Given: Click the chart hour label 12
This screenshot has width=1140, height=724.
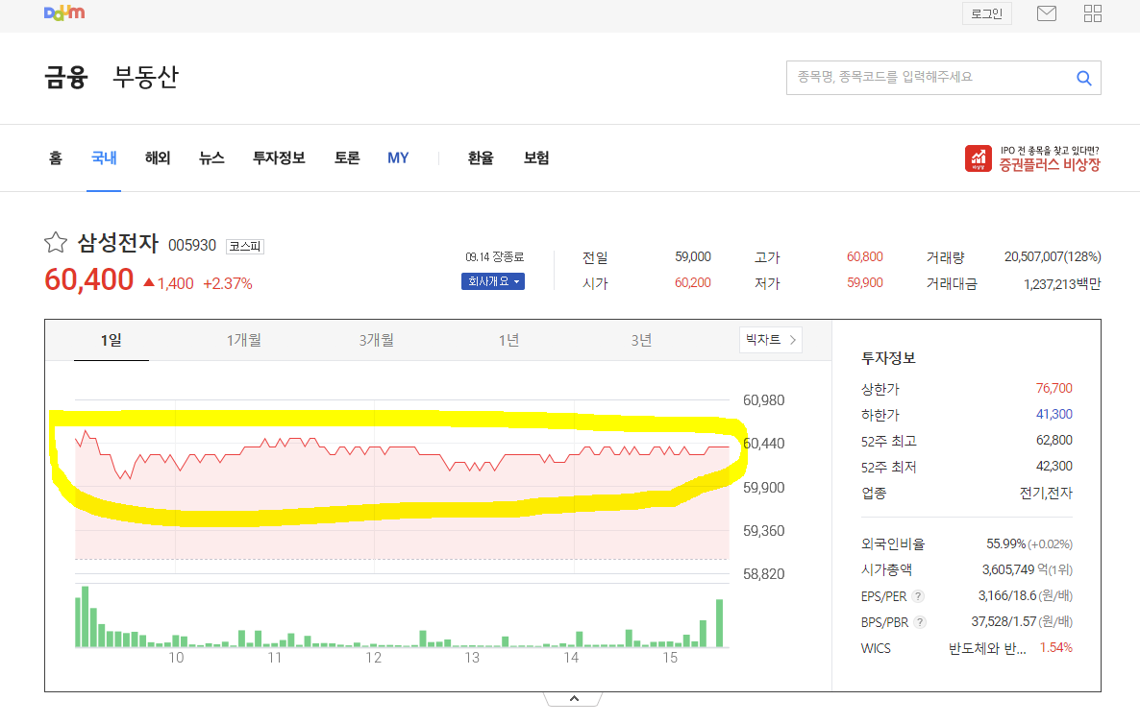Looking at the screenshot, I should 374,658.
